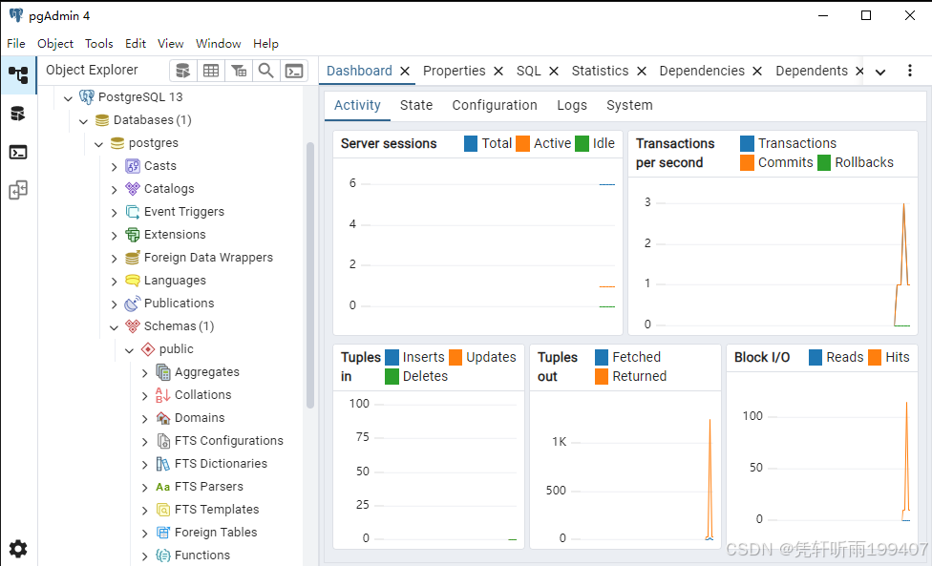Open the State sub-tab
Viewport: 932px width, 566px height.
coord(416,105)
